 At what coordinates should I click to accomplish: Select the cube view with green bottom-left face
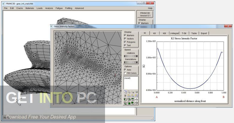(x=125, y=103)
